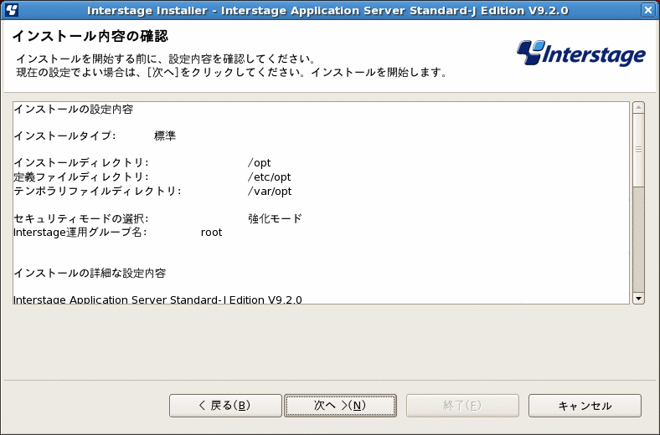Click the Interstage window menu icon in title bar
This screenshot has height=435, width=660.
(x=12, y=10)
